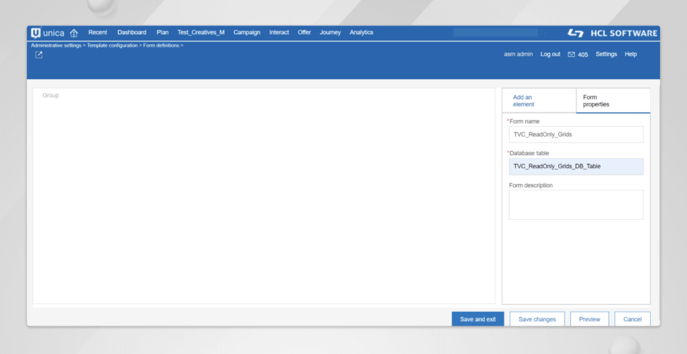The height and width of the screenshot is (354, 687).
Task: Click the Form description text area
Action: pos(576,204)
